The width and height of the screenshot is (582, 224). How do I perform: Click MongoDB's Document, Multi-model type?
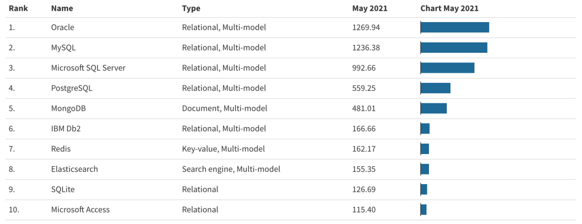click(225, 108)
